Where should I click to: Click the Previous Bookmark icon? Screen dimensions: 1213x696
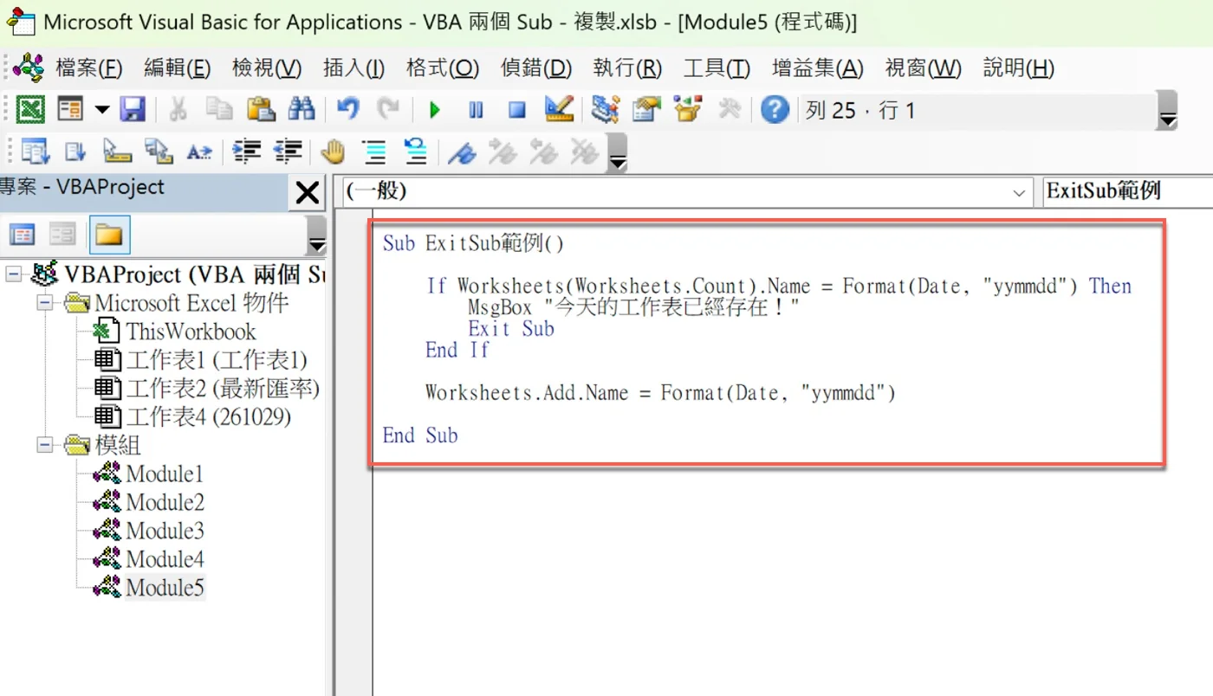pyautogui.click(x=544, y=152)
